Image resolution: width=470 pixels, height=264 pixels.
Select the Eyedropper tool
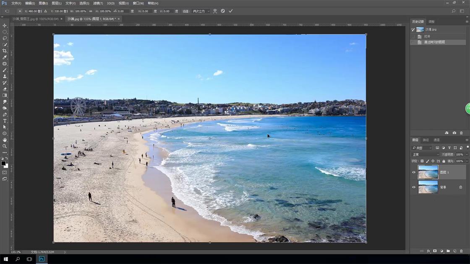(5, 57)
